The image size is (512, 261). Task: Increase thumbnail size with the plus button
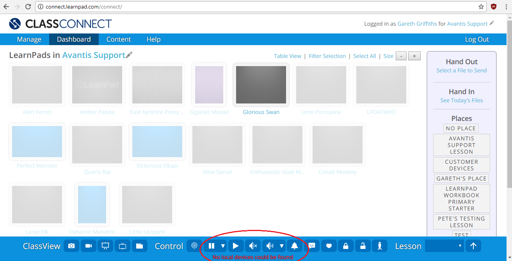click(414, 56)
